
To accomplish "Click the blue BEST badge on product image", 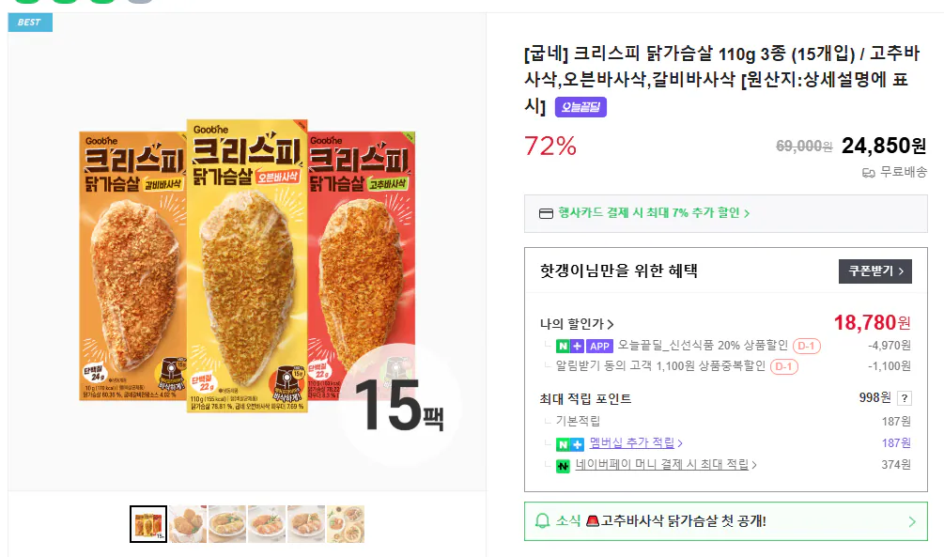I will pyautogui.click(x=28, y=21).
